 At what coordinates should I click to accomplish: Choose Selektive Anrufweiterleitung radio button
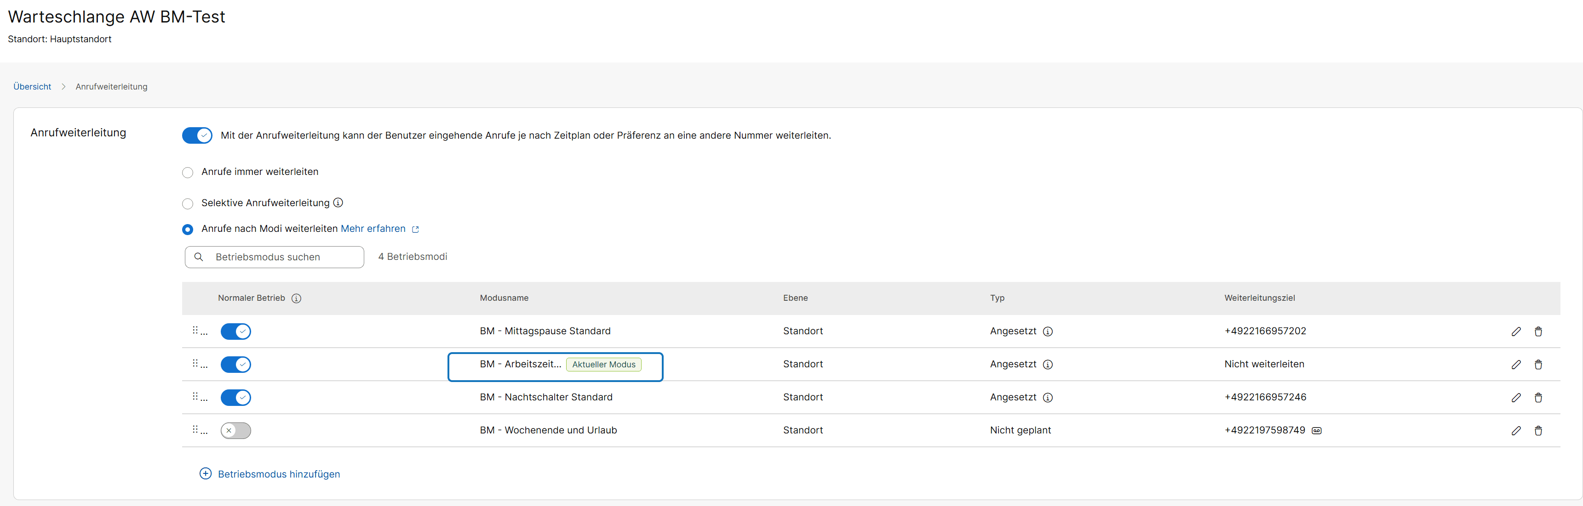(188, 203)
